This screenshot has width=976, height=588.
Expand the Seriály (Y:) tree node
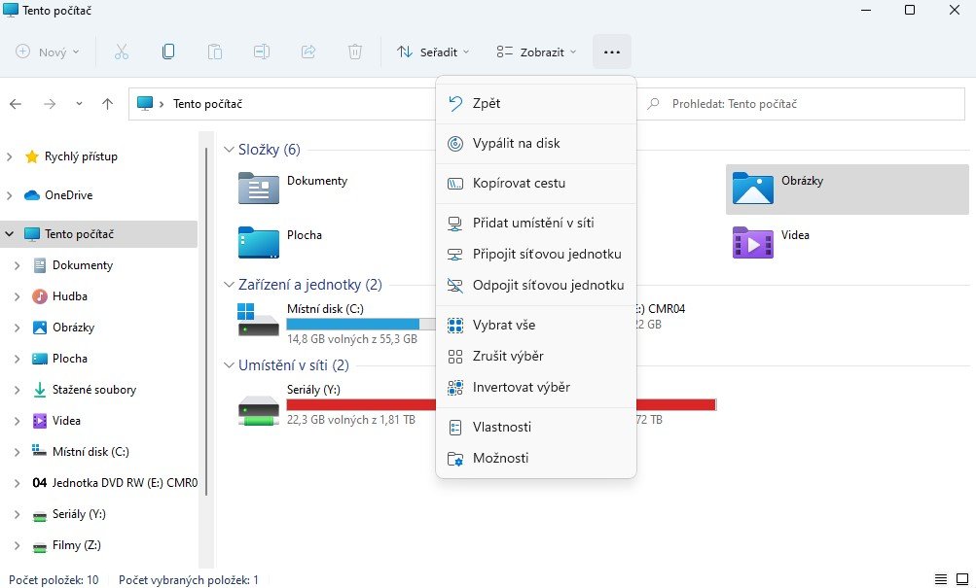pos(18,514)
